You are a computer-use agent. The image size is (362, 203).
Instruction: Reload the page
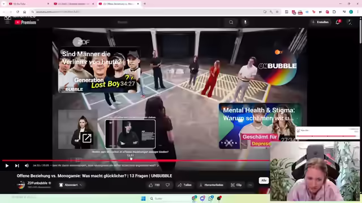pyautogui.click(x=18, y=12)
